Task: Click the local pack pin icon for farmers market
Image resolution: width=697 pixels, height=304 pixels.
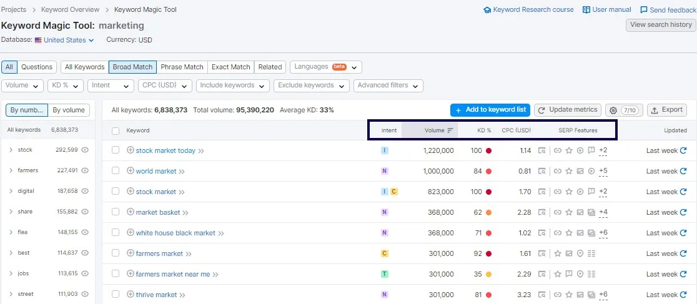Action: coord(580,253)
